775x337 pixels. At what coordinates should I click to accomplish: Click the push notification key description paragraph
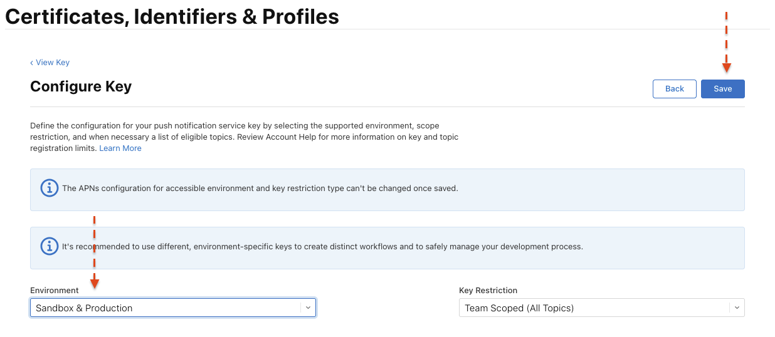pos(245,137)
